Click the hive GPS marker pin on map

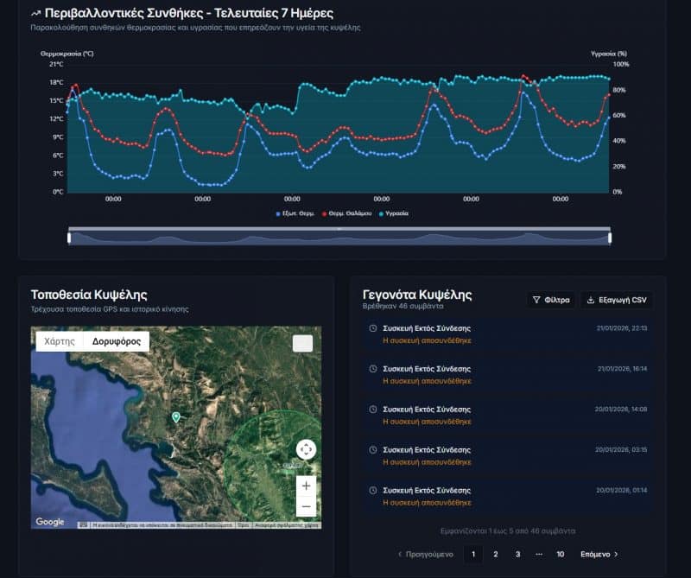(x=176, y=417)
